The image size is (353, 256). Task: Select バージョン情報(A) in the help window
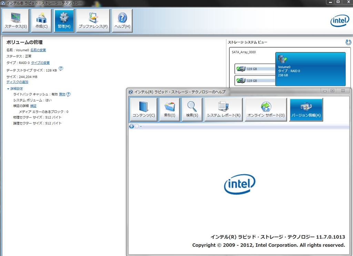tap(306, 110)
